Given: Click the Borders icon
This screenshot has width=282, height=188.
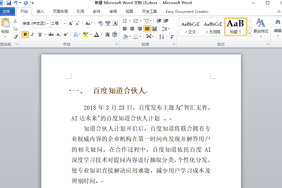Looking at the screenshot, I should (136, 37).
